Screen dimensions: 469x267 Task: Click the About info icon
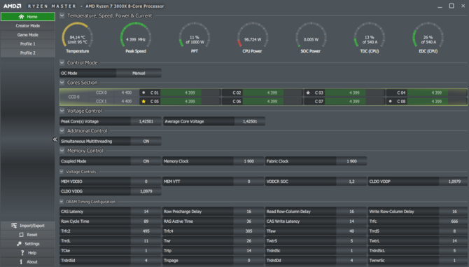(21, 262)
